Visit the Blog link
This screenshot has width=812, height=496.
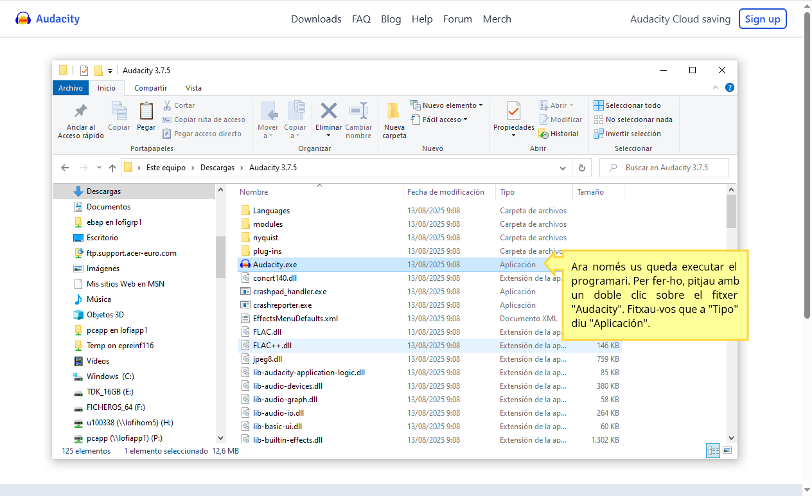coord(391,19)
